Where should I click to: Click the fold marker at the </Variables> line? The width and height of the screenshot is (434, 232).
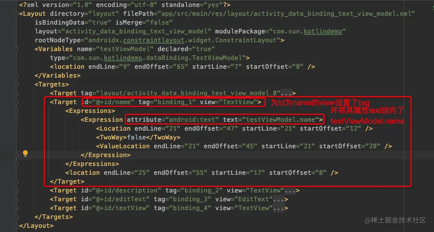point(16,76)
